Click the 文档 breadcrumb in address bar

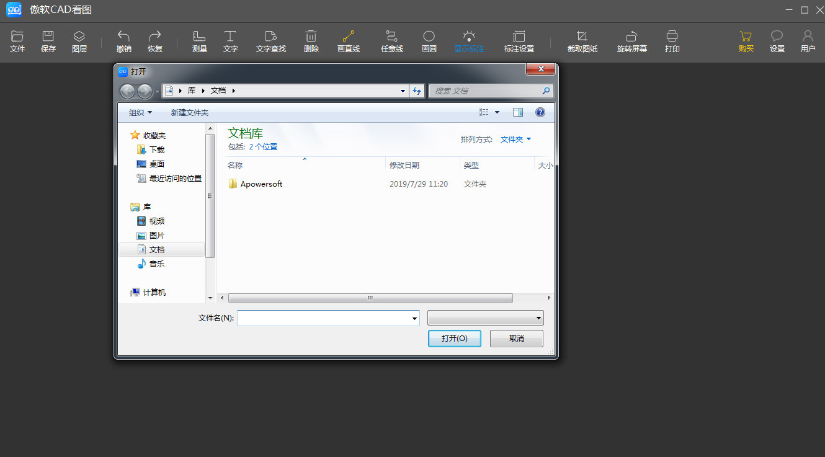[x=218, y=91]
